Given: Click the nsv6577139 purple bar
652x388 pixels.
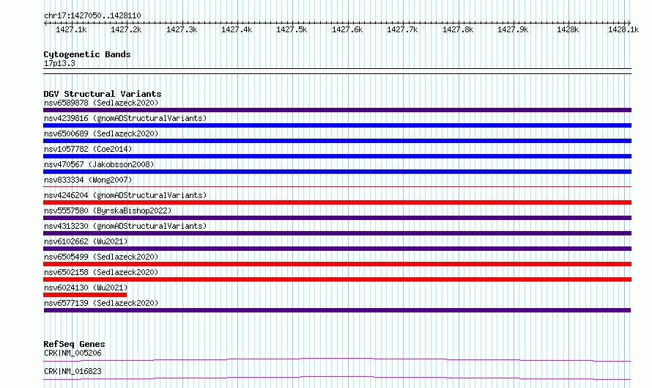Looking at the screenshot, I should [x=337, y=310].
